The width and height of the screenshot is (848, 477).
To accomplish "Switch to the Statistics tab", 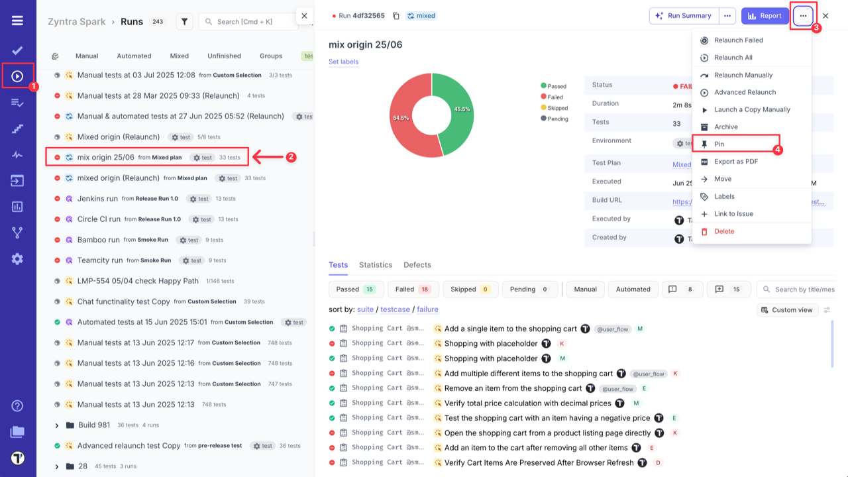I will pyautogui.click(x=375, y=264).
